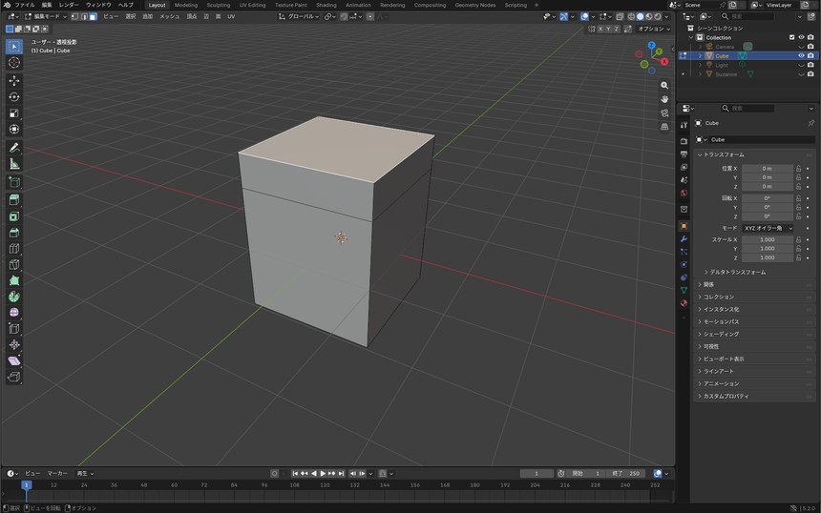This screenshot has height=513, width=821.
Task: Open the edit mode selector dropdown
Action: click(x=46, y=16)
